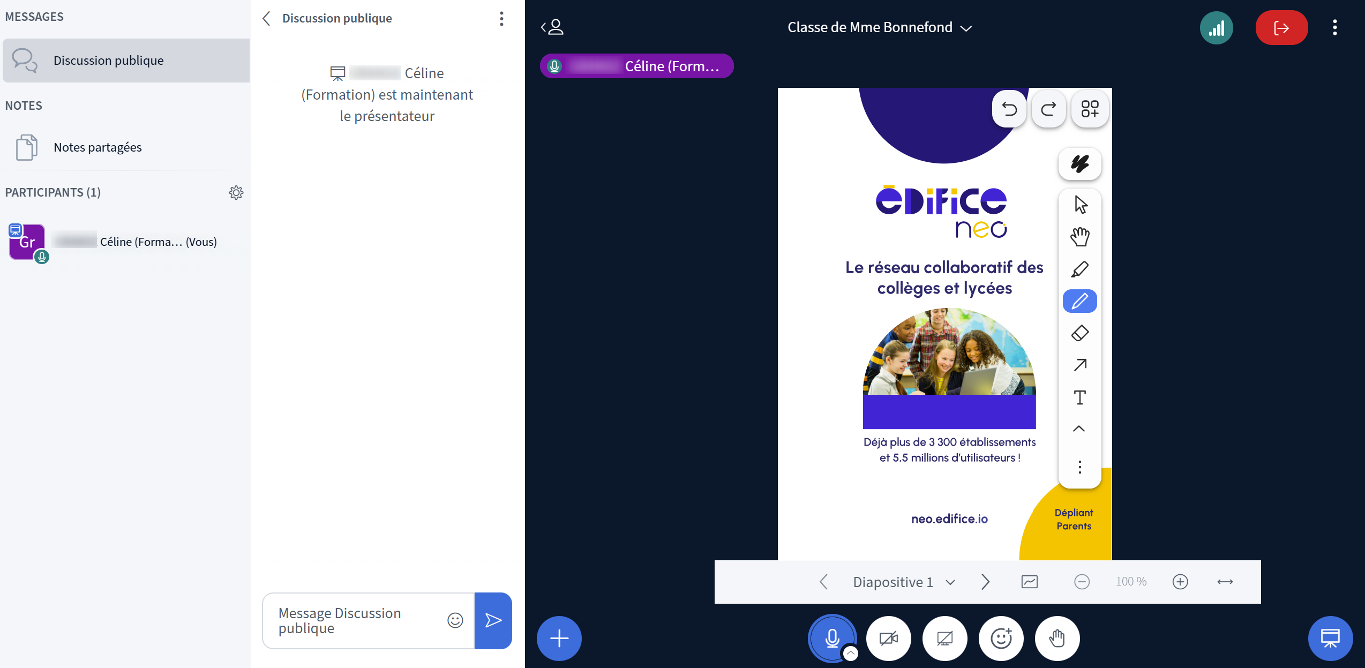Click the raise hand button

(x=1057, y=638)
